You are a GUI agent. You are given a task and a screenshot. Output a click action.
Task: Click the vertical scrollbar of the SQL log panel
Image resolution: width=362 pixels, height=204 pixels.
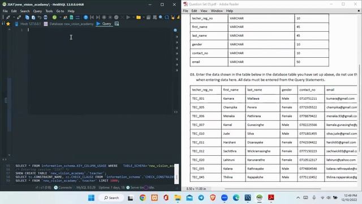(176, 174)
